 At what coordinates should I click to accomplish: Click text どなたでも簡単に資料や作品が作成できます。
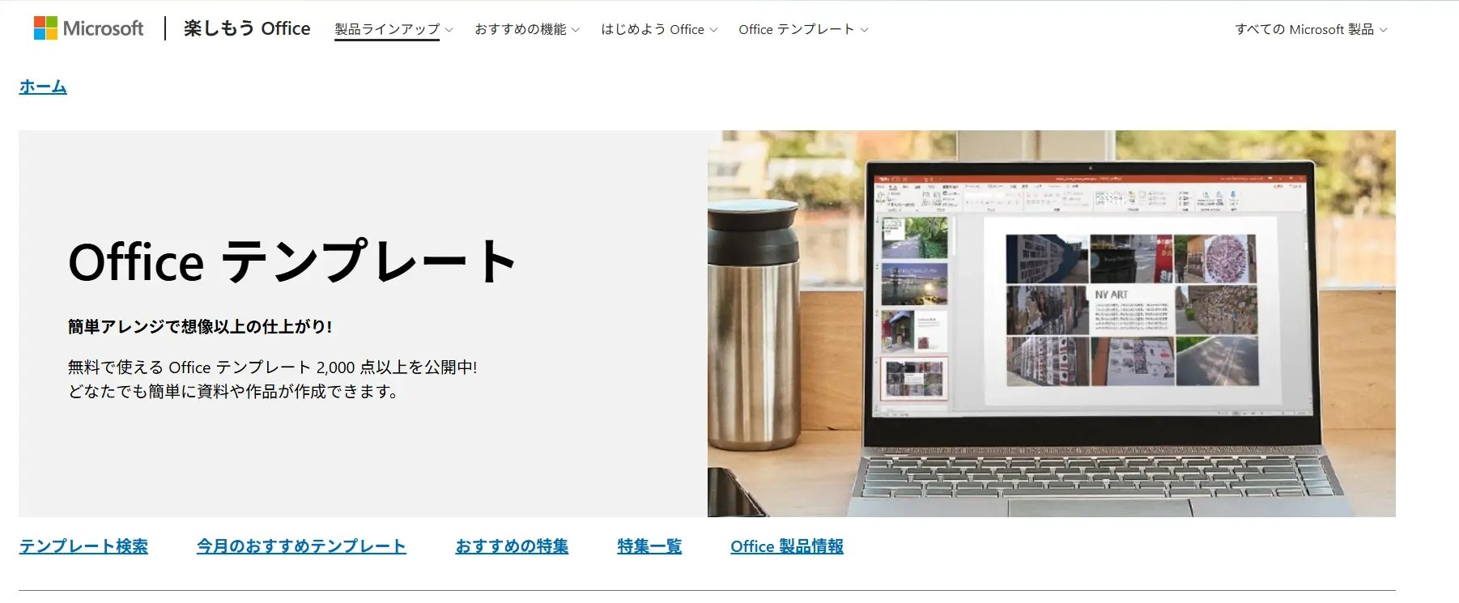tap(233, 392)
